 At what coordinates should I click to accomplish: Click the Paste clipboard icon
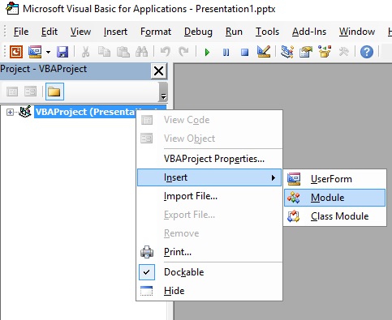coord(123,52)
